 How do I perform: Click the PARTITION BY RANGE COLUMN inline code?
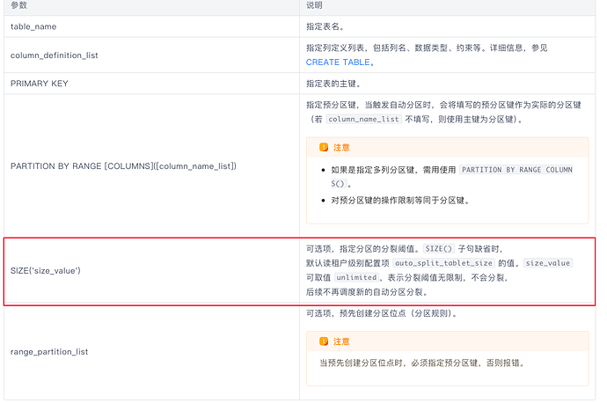(x=516, y=170)
